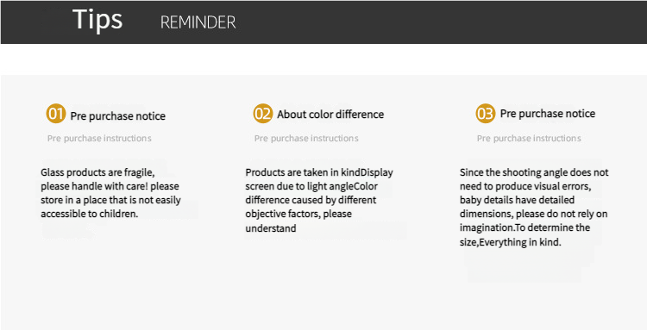Click the Glass products are fragile paragraph
This screenshot has width=647, height=330.
pos(110,193)
